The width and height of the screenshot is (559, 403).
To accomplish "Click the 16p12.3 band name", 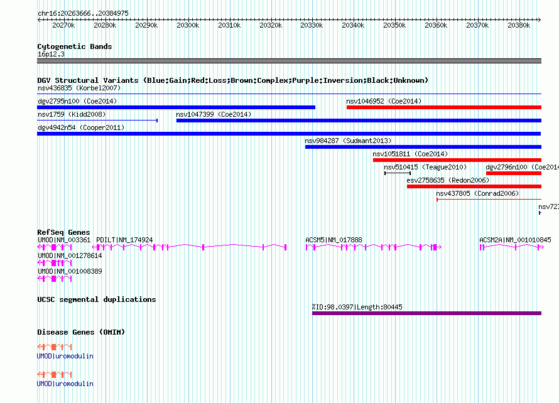I will (51, 54).
